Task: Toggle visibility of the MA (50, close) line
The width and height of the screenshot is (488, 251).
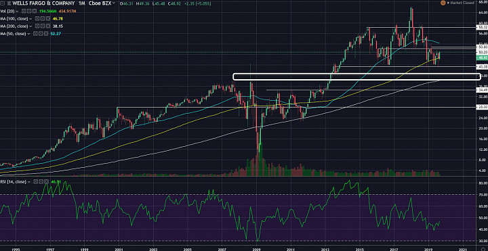Action: 35,34
